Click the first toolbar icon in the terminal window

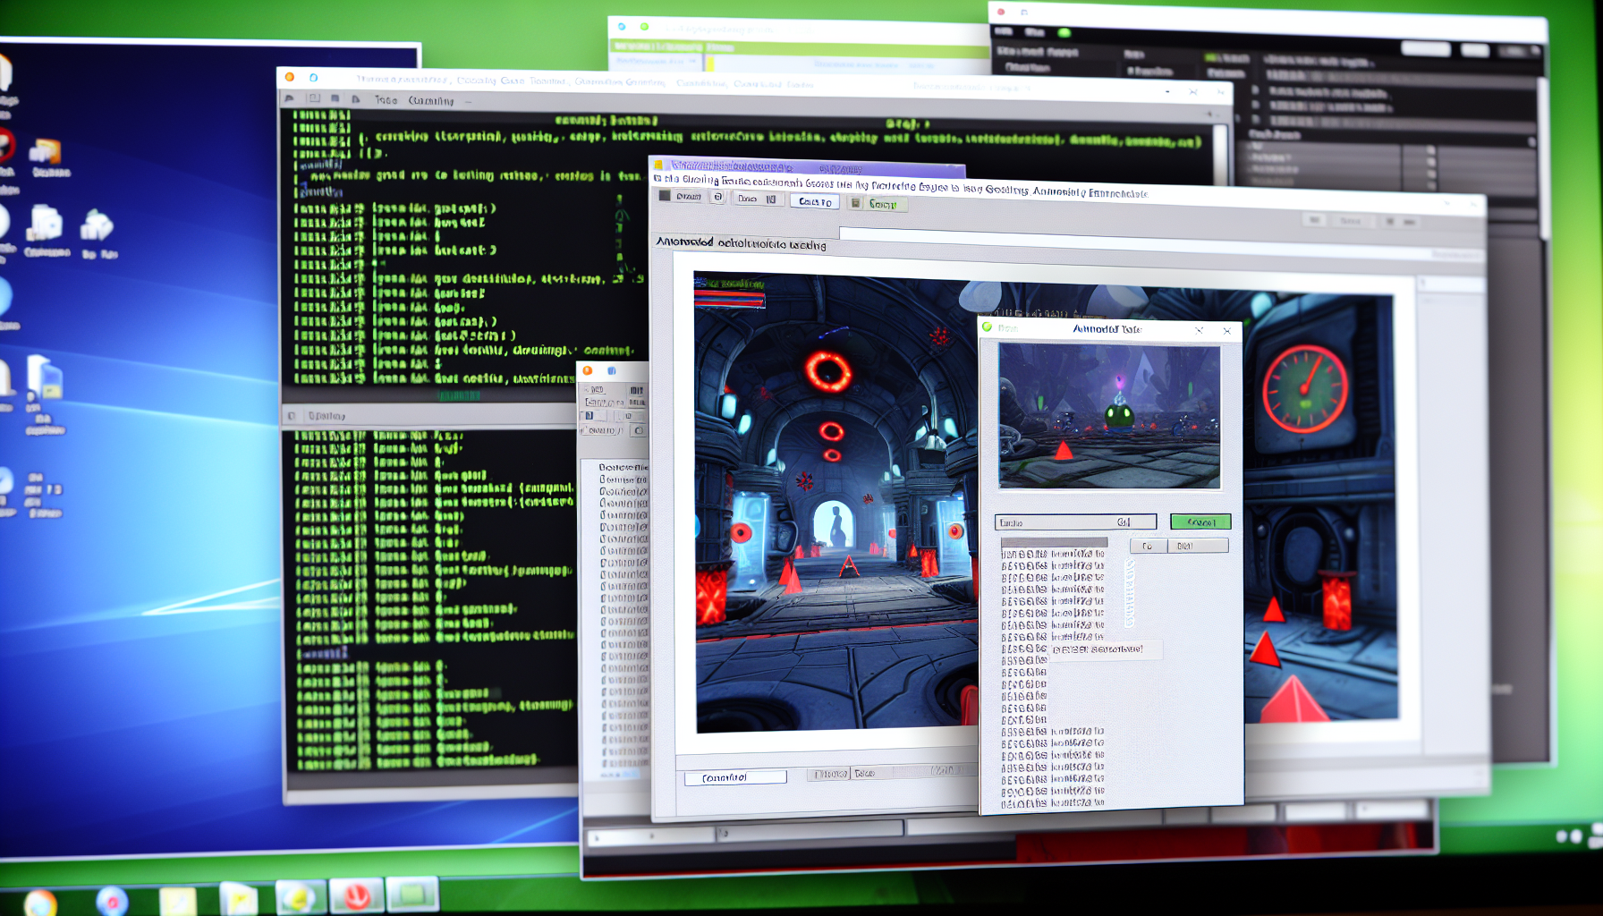point(290,98)
